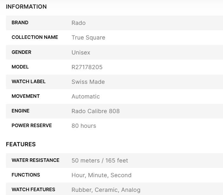Click the WATER RESISTANCE row label
The image size is (223, 195).
tap(35, 160)
